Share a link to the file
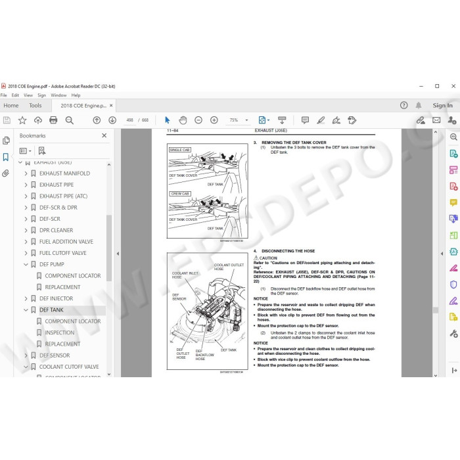 coord(421,120)
